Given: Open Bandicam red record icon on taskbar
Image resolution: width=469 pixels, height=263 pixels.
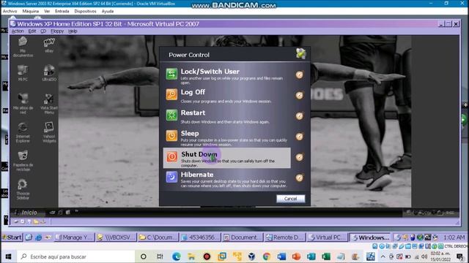Looking at the screenshot, I should (207, 256).
